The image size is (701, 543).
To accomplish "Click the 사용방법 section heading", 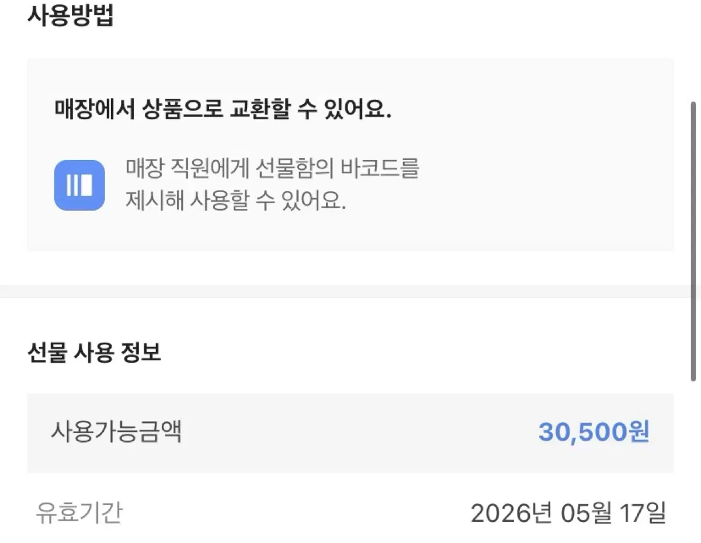I will [x=71, y=16].
